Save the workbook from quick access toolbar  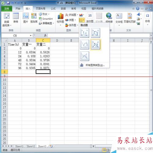pyautogui.click(x=8, y=3)
